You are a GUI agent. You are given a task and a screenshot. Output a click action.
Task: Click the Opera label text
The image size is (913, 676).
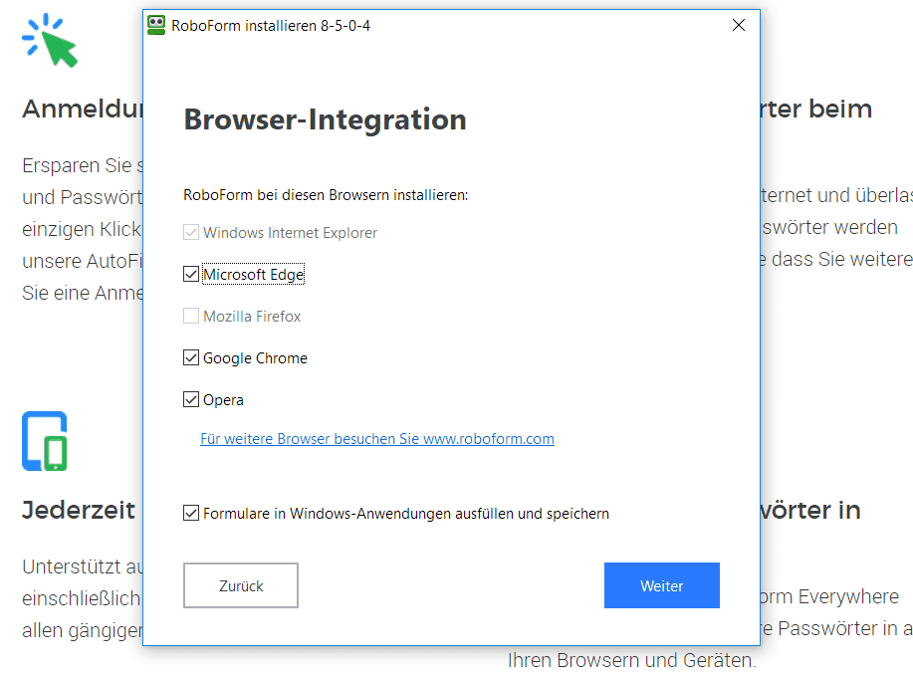(x=223, y=400)
